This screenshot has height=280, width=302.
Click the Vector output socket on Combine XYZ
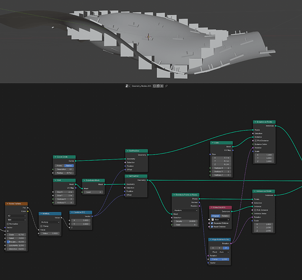pos(92,216)
